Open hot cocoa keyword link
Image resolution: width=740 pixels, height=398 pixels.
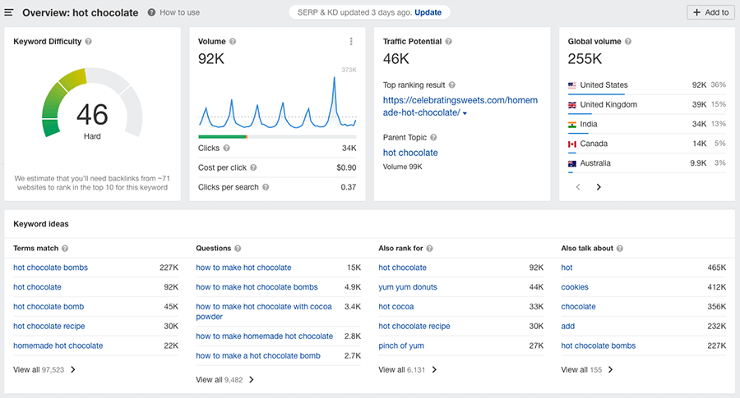click(396, 307)
